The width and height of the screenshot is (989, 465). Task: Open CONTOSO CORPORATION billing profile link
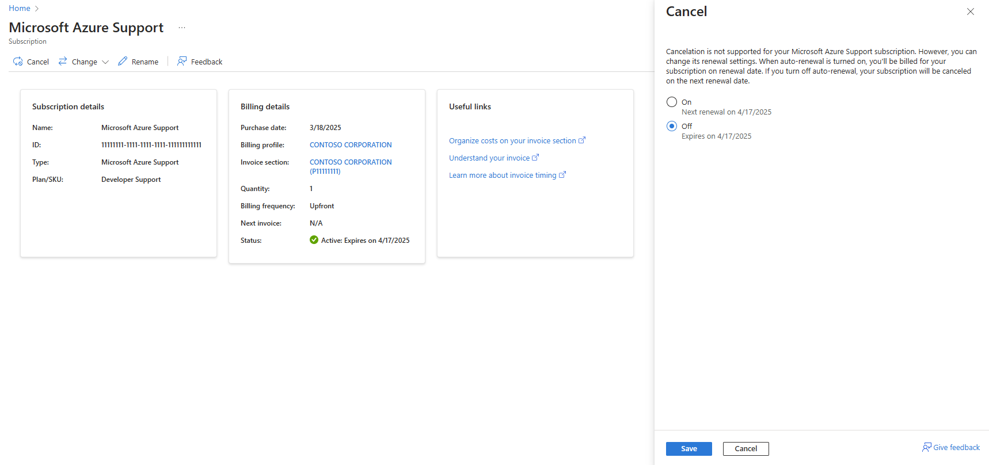[351, 145]
